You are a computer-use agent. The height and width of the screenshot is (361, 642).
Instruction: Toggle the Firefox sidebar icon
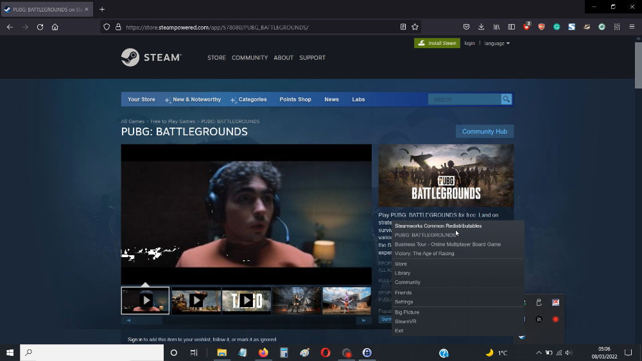(x=512, y=27)
